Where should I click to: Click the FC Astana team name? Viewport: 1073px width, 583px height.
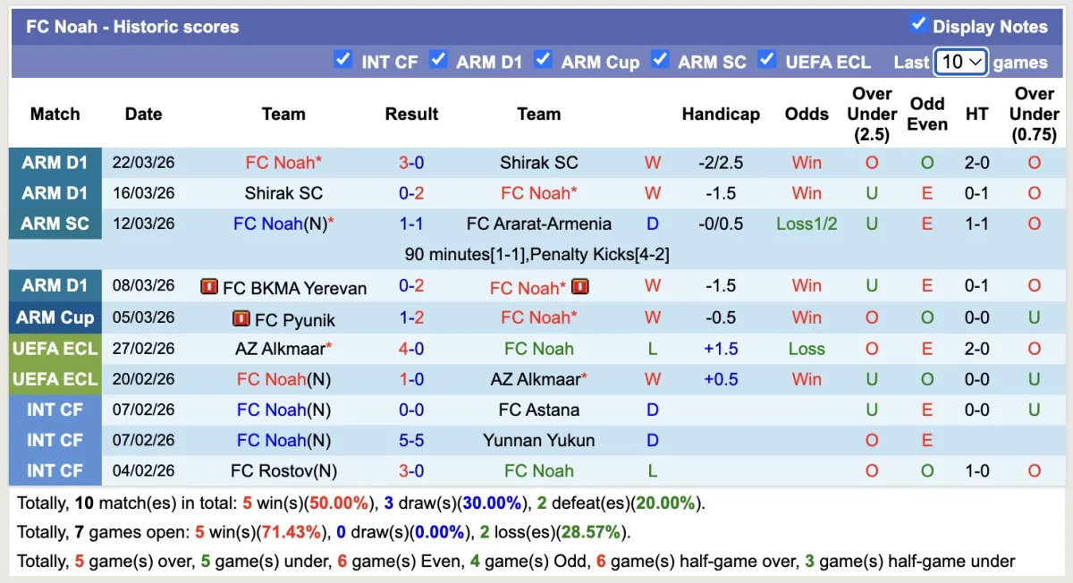point(538,410)
